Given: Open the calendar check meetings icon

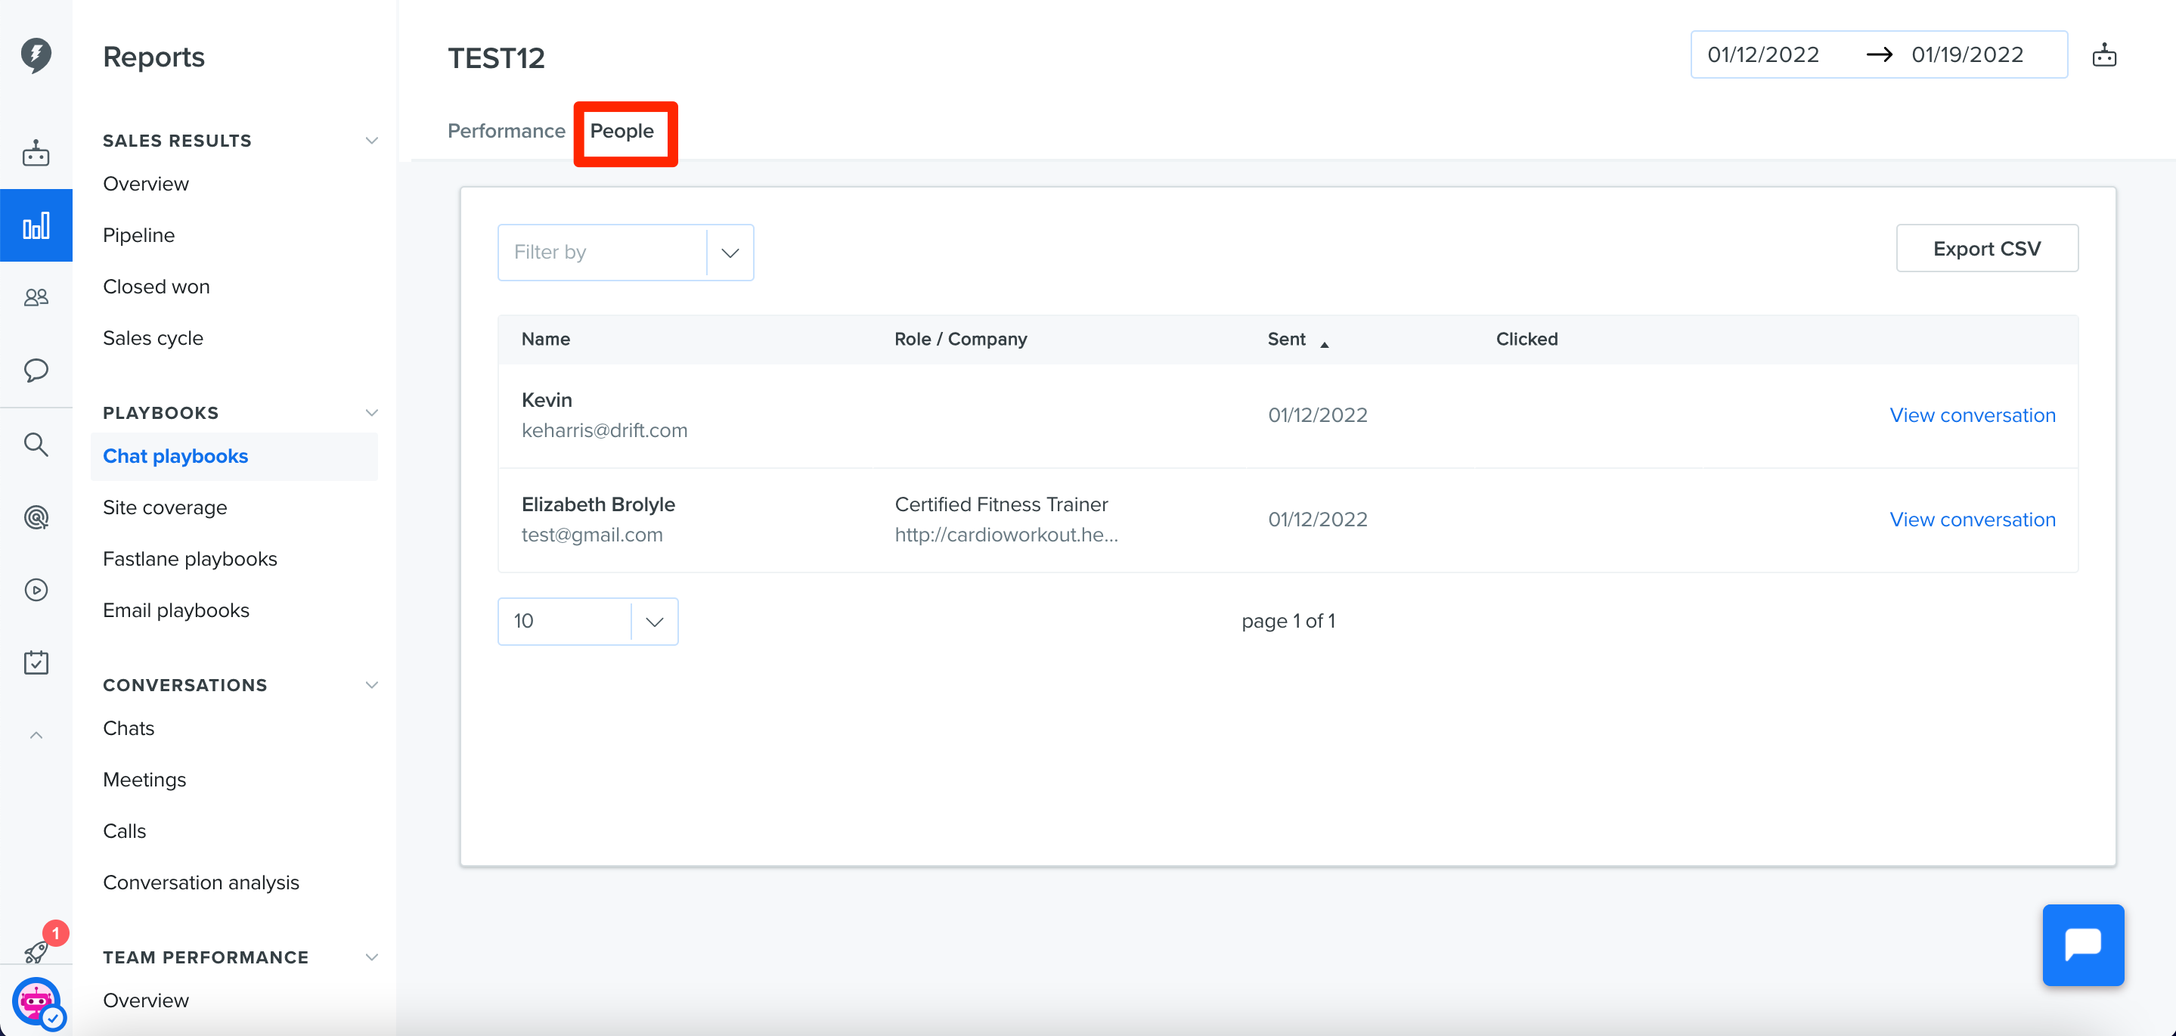Looking at the screenshot, I should point(36,662).
